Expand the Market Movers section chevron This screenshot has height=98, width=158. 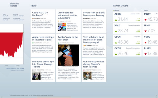pos(129,6)
